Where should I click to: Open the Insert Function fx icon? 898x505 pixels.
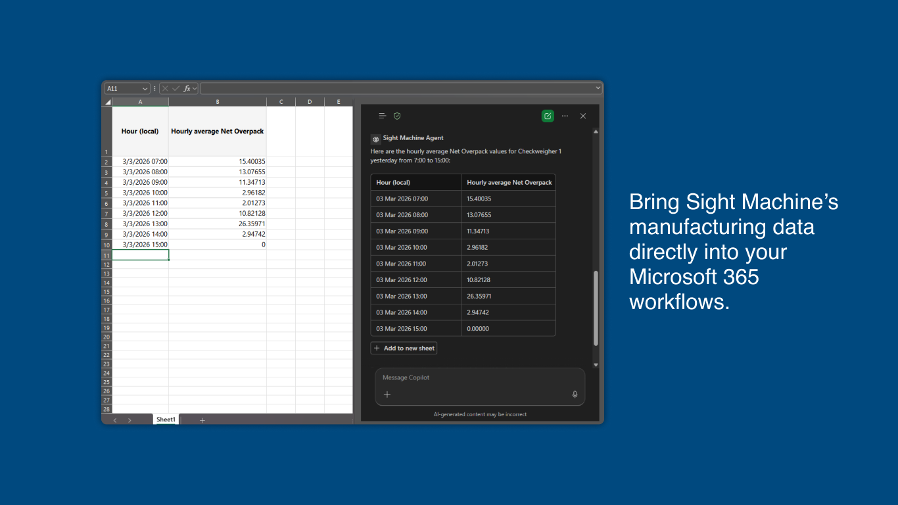(x=187, y=88)
